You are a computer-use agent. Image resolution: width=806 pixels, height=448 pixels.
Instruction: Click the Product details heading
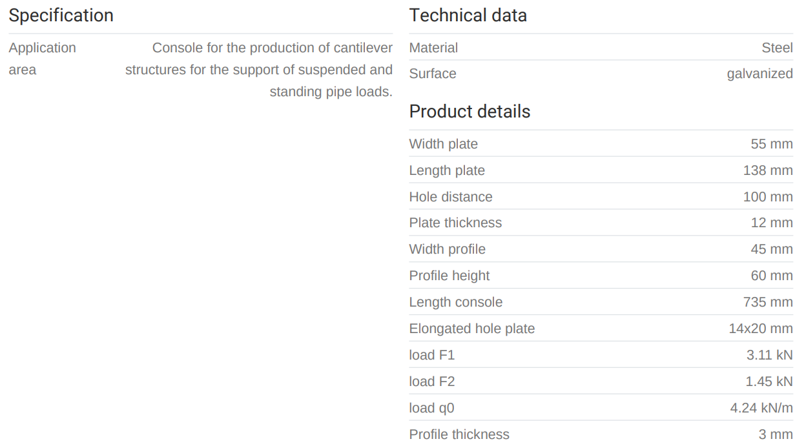point(470,112)
